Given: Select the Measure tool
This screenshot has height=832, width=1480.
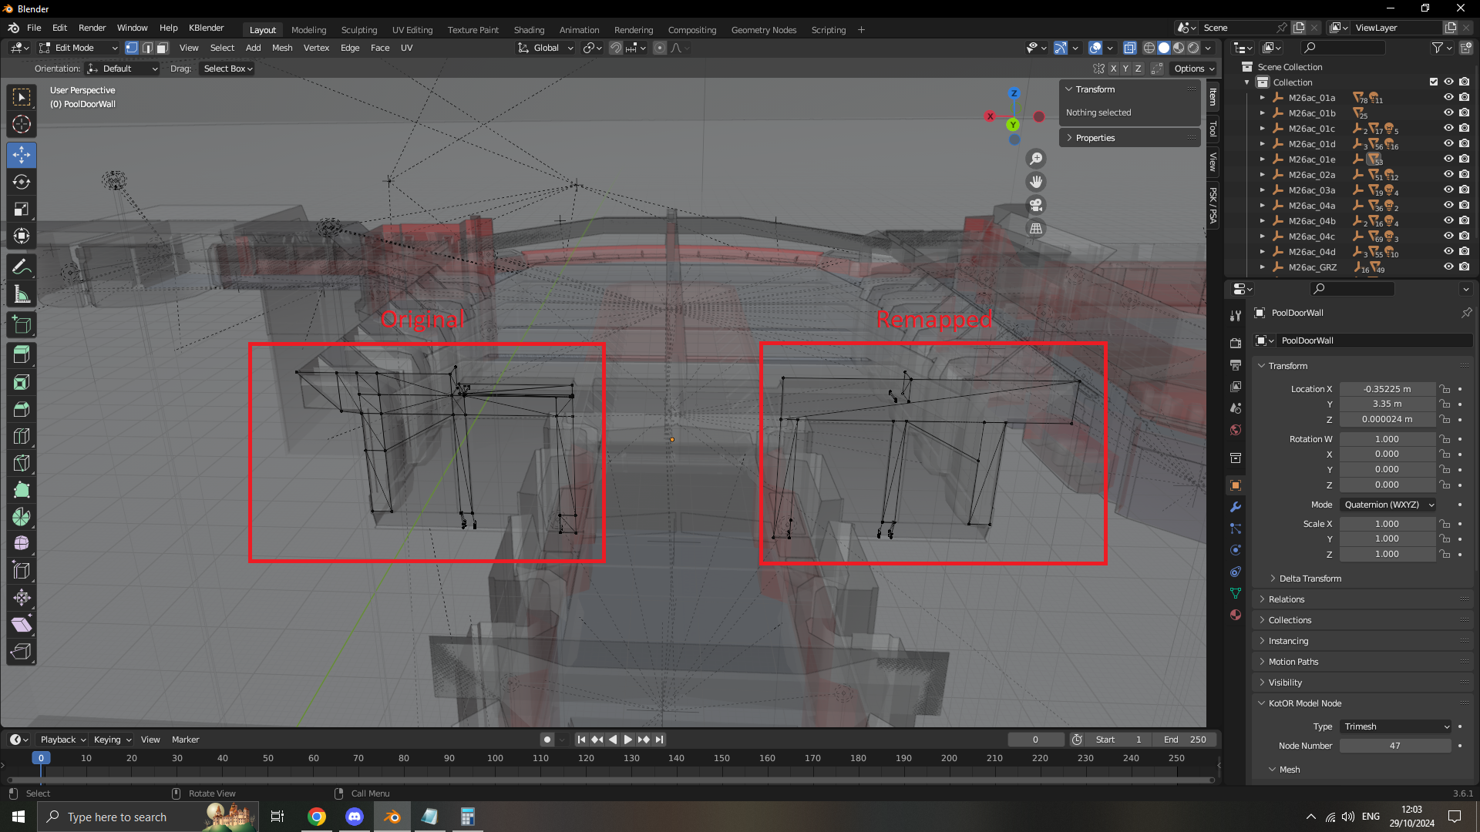Looking at the screenshot, I should click(22, 294).
